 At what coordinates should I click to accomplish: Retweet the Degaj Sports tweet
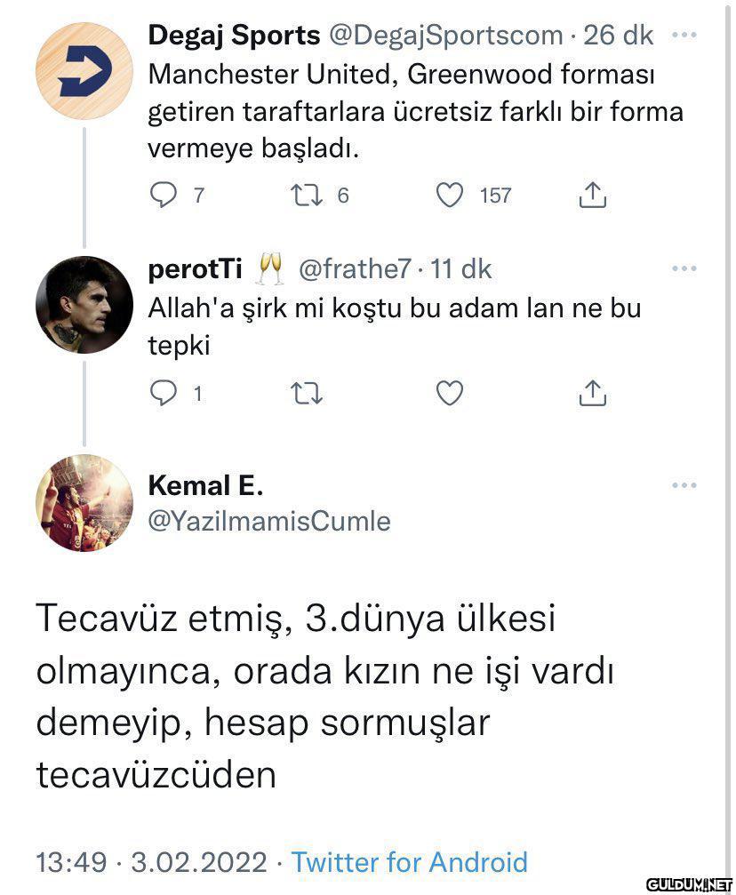pyautogui.click(x=308, y=195)
